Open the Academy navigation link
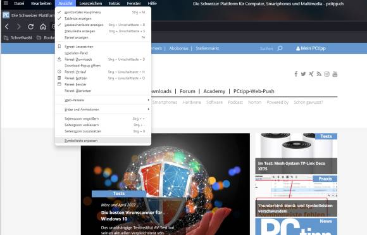This screenshot has width=367, height=235. tap(214, 91)
